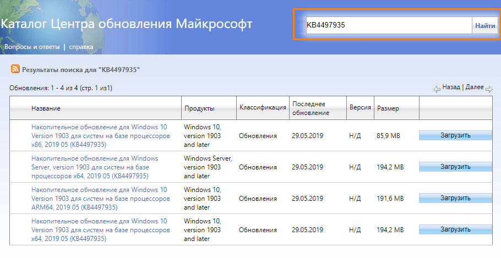The image size is (501, 258).
Task: Open the справка link
Action: point(81,47)
